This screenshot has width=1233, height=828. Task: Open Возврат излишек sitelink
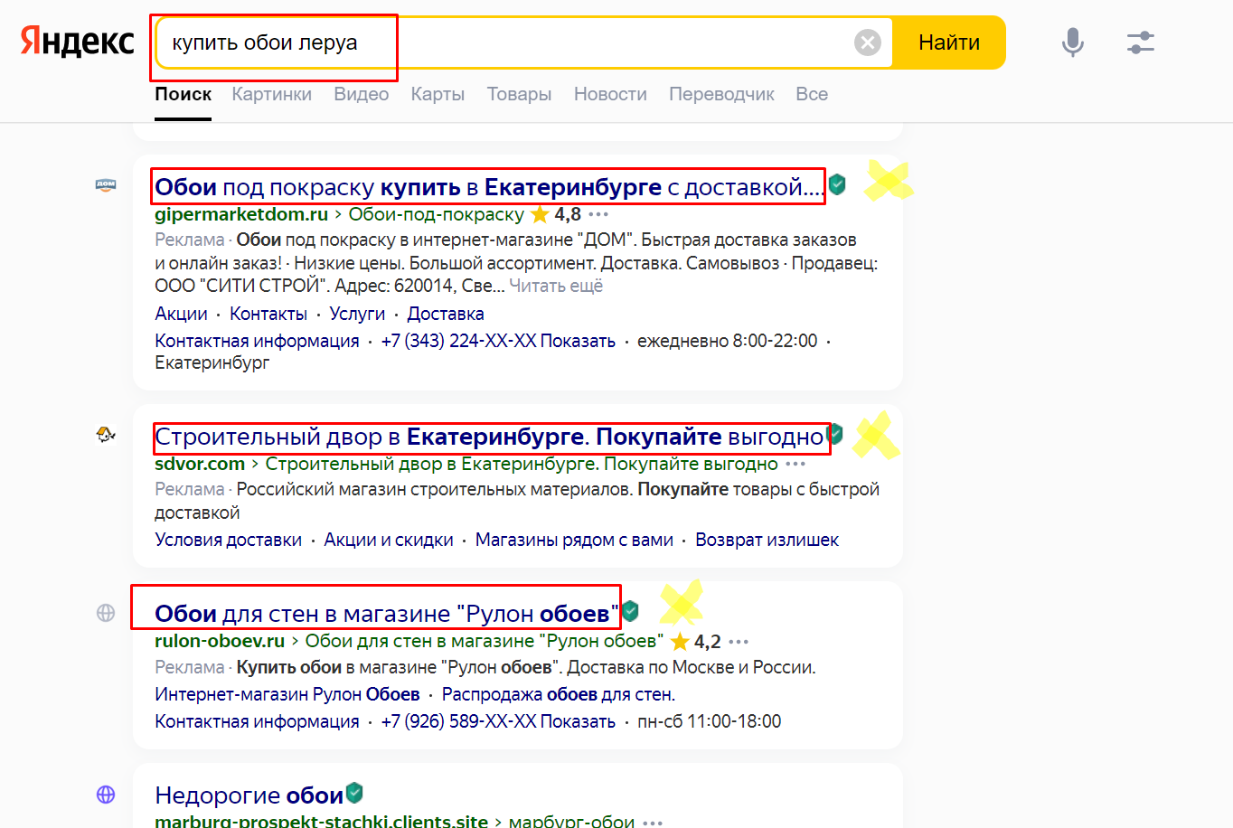767,540
